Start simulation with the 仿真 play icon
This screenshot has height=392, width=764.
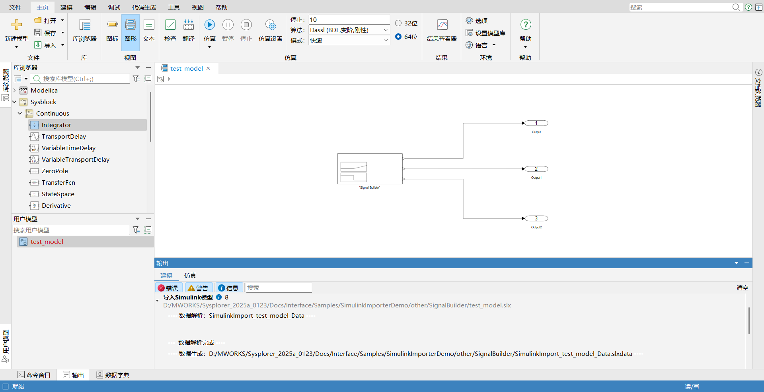click(x=209, y=25)
